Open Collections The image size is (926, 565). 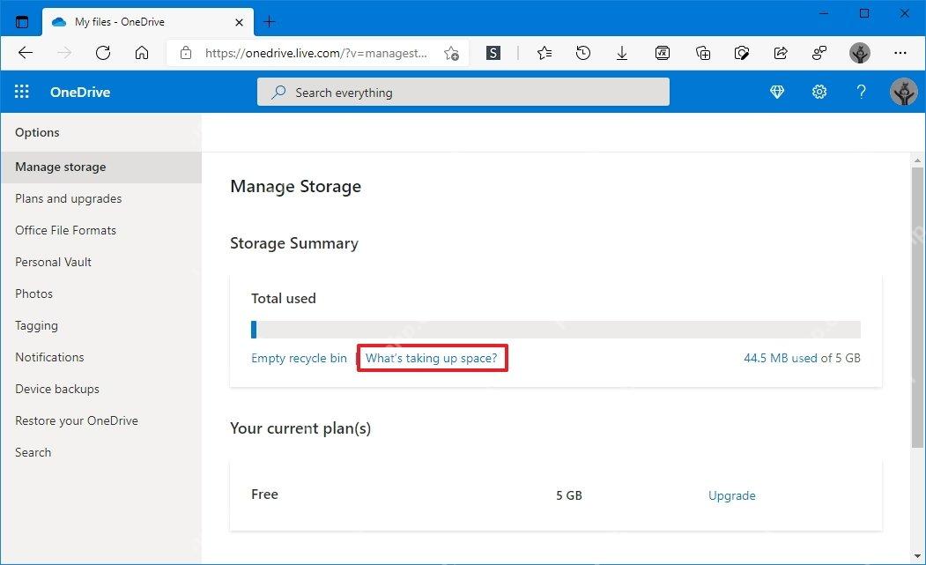tap(703, 53)
